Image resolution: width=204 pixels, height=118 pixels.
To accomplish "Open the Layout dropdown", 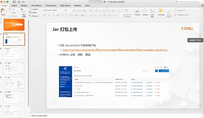I will [x=34, y=9].
